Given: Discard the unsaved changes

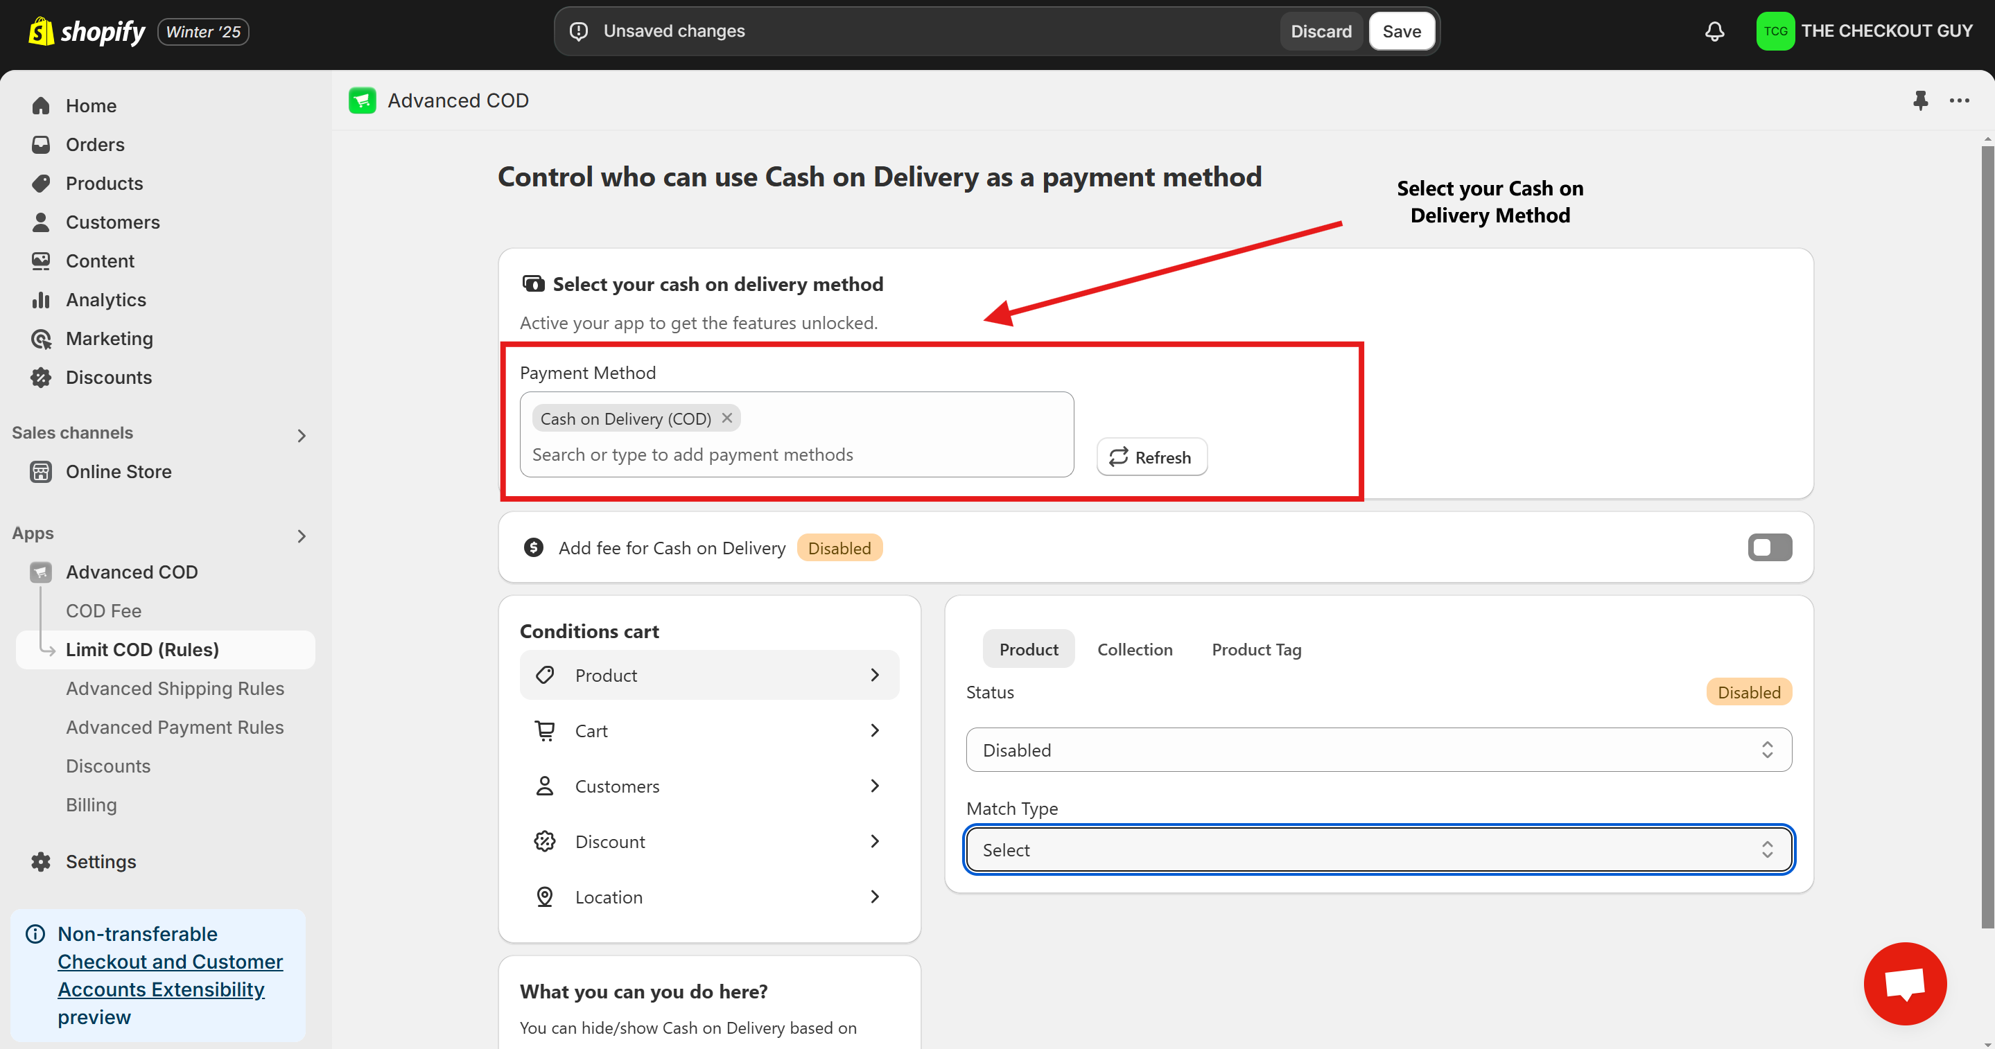Looking at the screenshot, I should point(1321,31).
